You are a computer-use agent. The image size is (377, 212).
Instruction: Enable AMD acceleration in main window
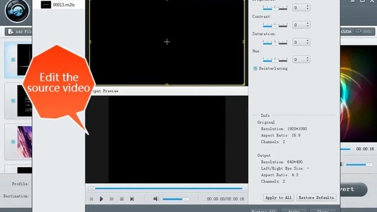[365, 32]
